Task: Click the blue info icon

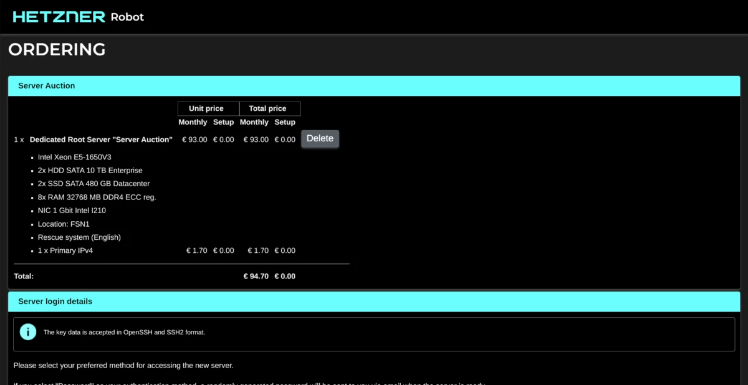Action: point(28,332)
